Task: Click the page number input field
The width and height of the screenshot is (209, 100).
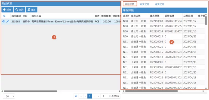Action: pyautogui.click(x=104, y=96)
